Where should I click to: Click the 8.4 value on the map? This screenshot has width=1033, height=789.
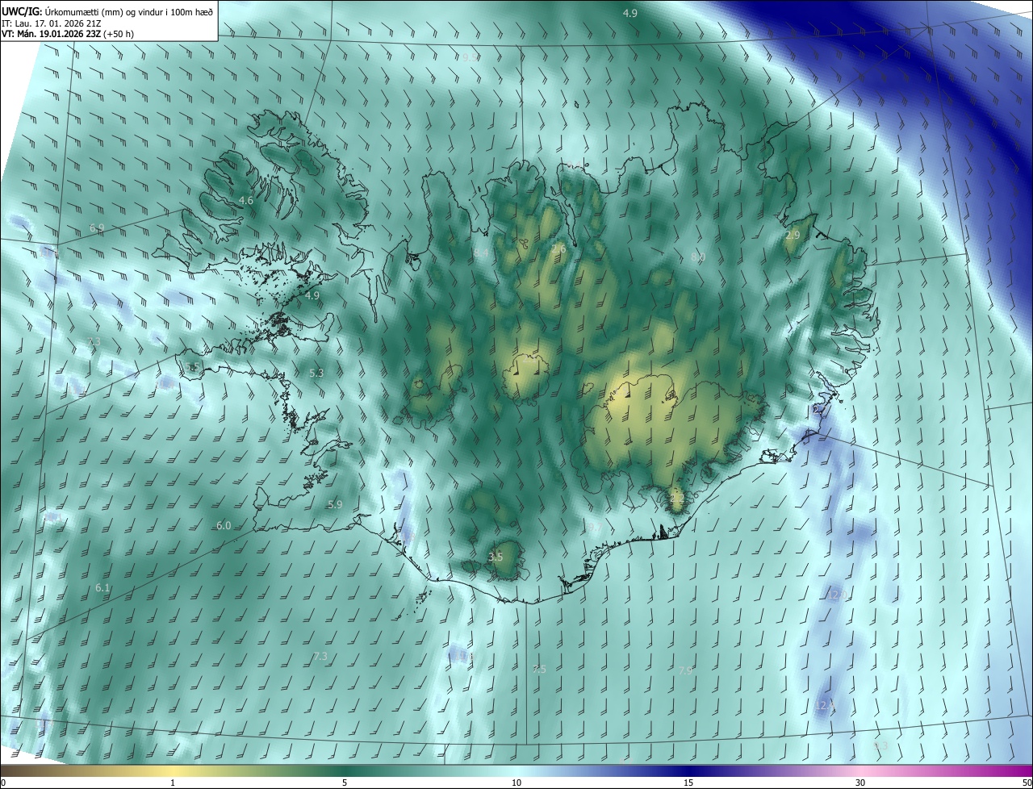point(481,253)
